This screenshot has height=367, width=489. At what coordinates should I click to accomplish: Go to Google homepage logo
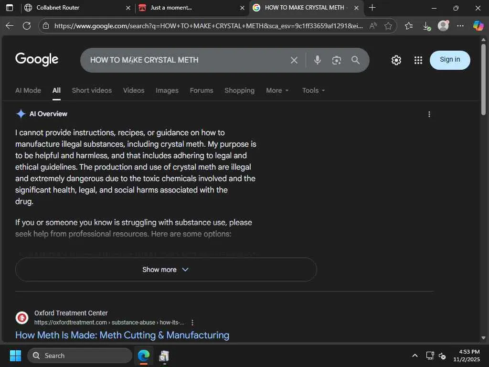[37, 59]
